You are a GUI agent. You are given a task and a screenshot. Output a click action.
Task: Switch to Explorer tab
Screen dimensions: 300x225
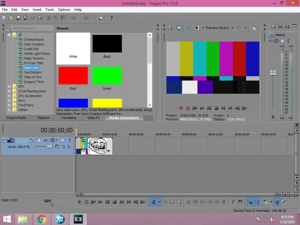pos(44,118)
